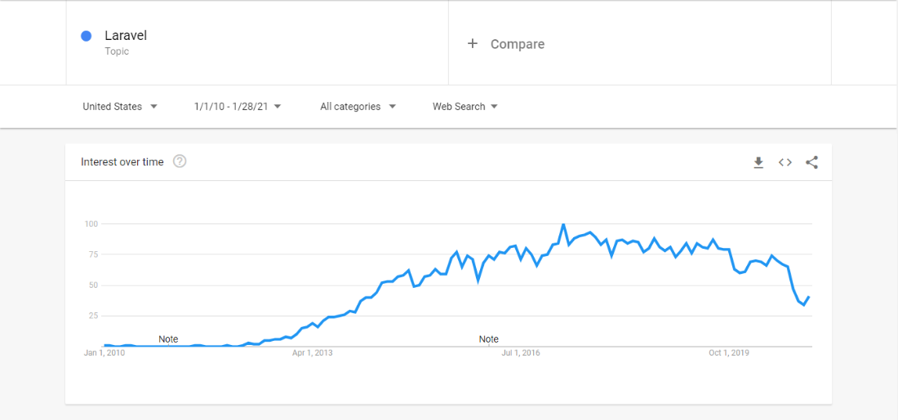This screenshot has height=420, width=898.
Task: Open the All categories dropdown
Action: (x=358, y=107)
